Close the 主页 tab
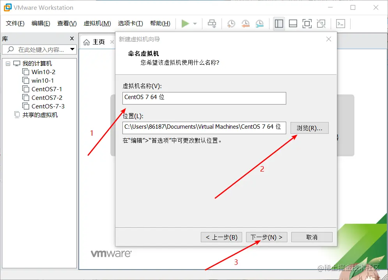Screen dimensions: 388x280 coord(112,42)
